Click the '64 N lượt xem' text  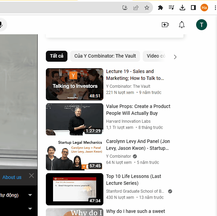point(119,163)
